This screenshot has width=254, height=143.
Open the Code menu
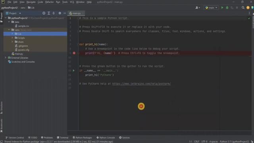[x=40, y=2]
